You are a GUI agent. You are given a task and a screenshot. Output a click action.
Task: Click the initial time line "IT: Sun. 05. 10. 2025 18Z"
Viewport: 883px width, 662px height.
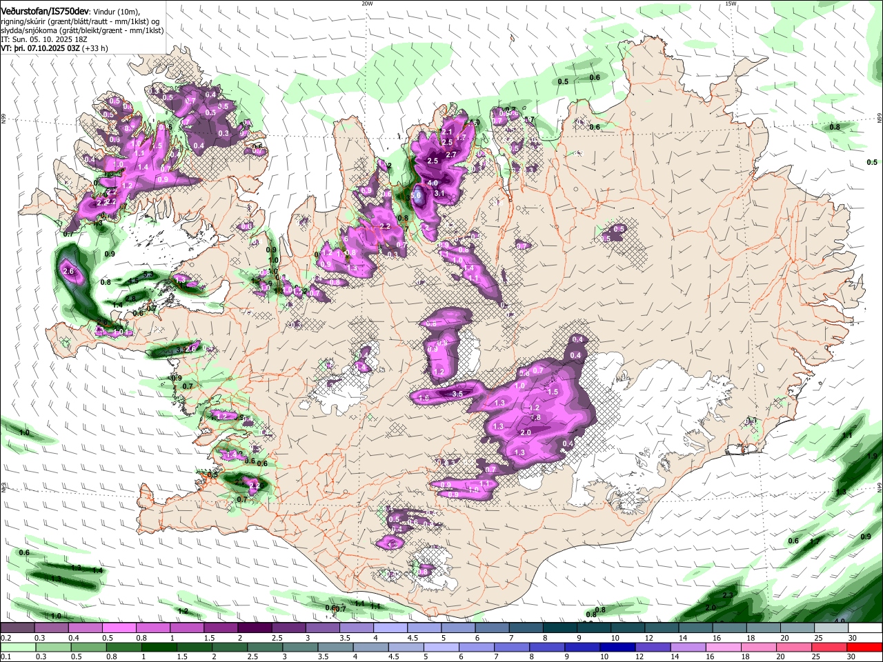[44, 40]
